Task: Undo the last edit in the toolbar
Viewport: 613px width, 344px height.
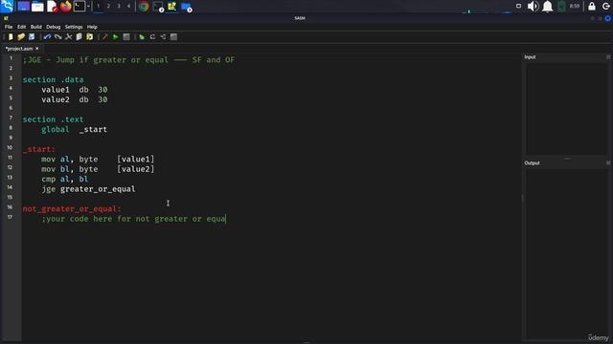Action: [47, 36]
